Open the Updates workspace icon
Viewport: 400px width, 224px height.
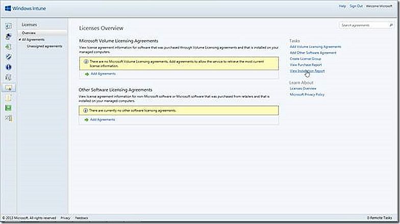(x=8, y=47)
